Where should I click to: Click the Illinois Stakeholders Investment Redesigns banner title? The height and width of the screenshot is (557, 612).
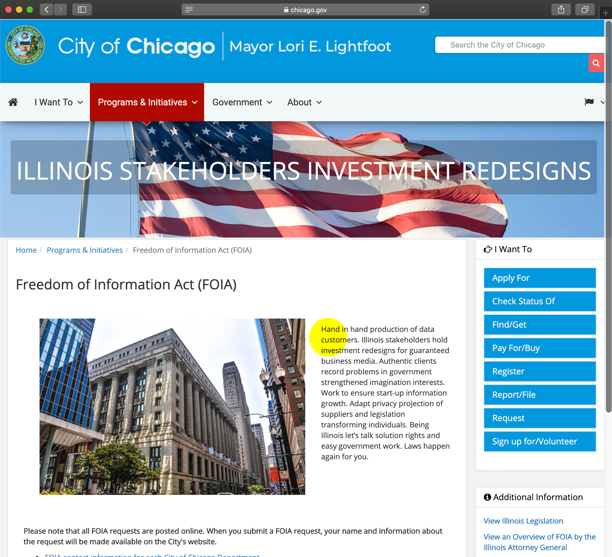click(304, 171)
